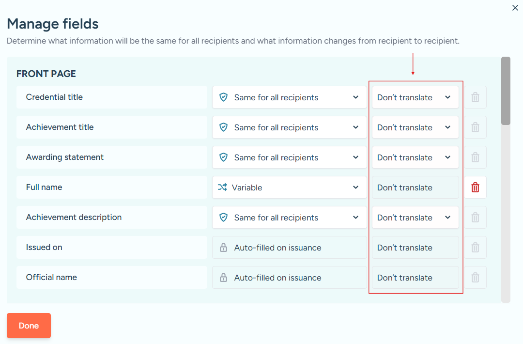Click the Achievement title field label

pyautogui.click(x=60, y=127)
